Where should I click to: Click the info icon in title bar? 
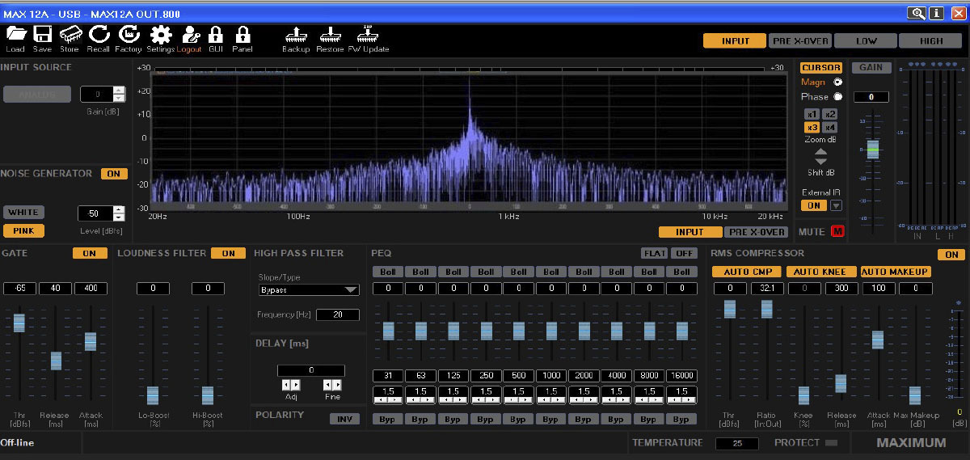936,13
